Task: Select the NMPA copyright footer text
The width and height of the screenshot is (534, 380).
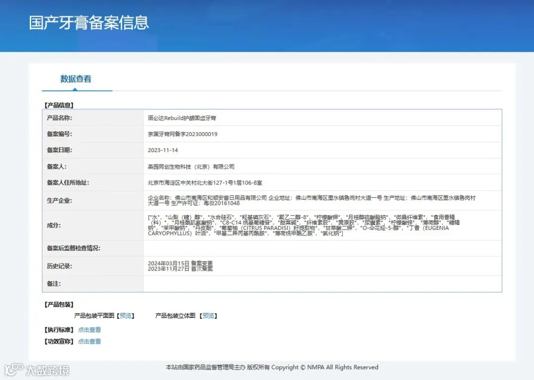Action: 272,367
